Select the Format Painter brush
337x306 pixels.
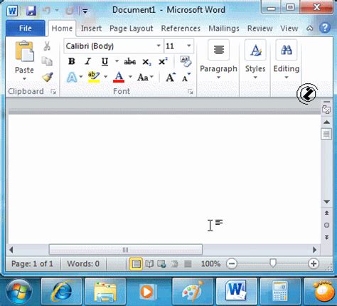pos(48,77)
